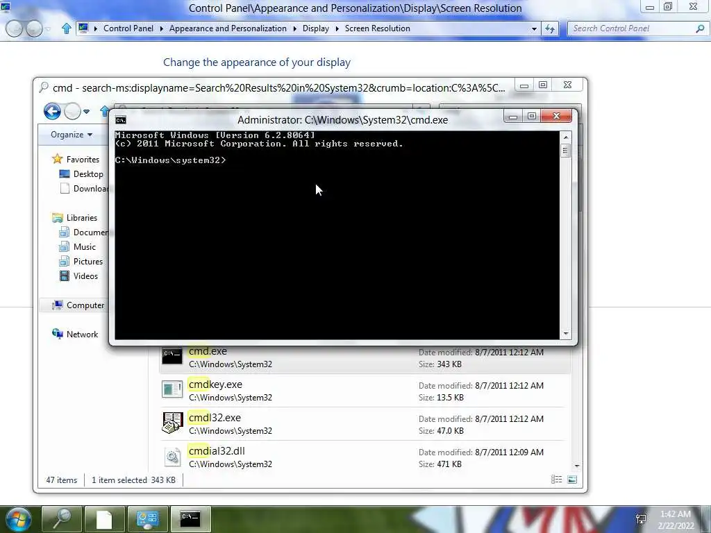Click the Control Panel up arrow
The height and width of the screenshot is (533, 711).
66,28
